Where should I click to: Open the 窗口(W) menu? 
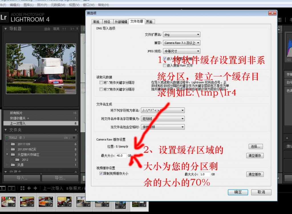(89, 5)
